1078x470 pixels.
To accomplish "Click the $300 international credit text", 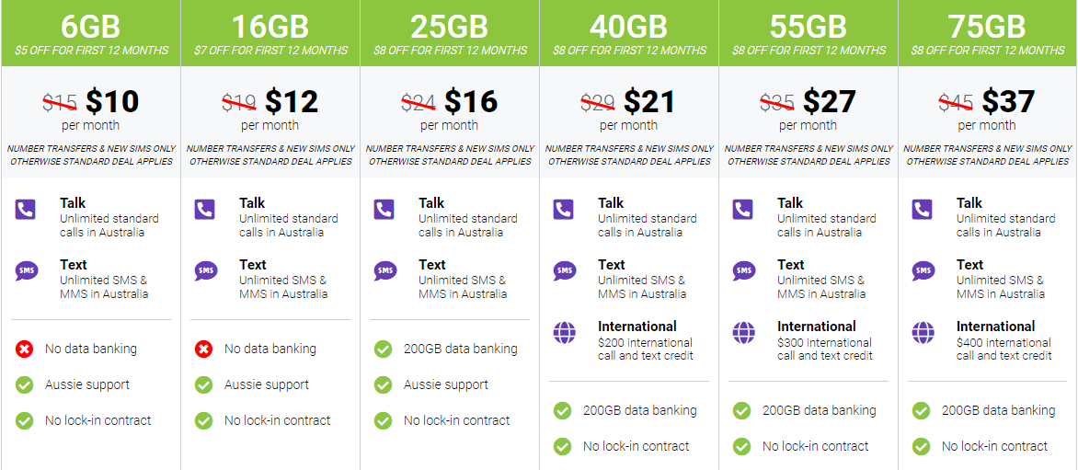I will [825, 349].
